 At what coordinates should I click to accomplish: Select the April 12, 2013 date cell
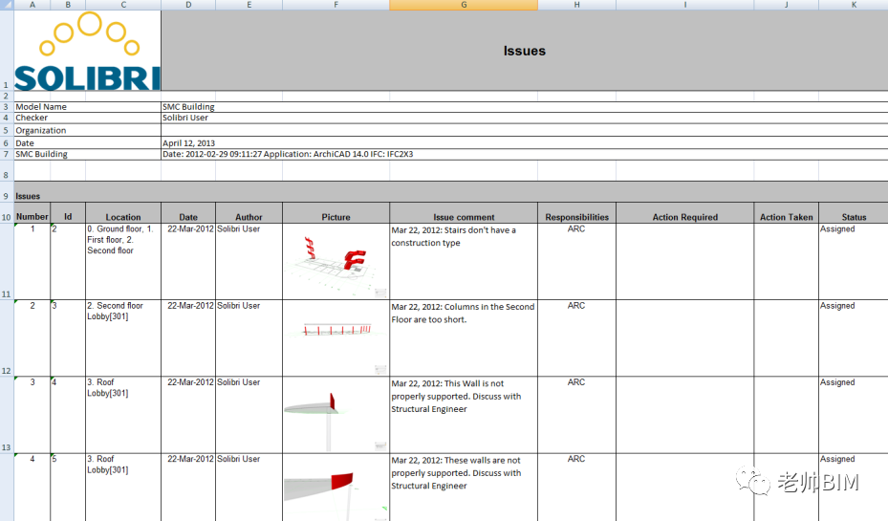pyautogui.click(x=525, y=142)
